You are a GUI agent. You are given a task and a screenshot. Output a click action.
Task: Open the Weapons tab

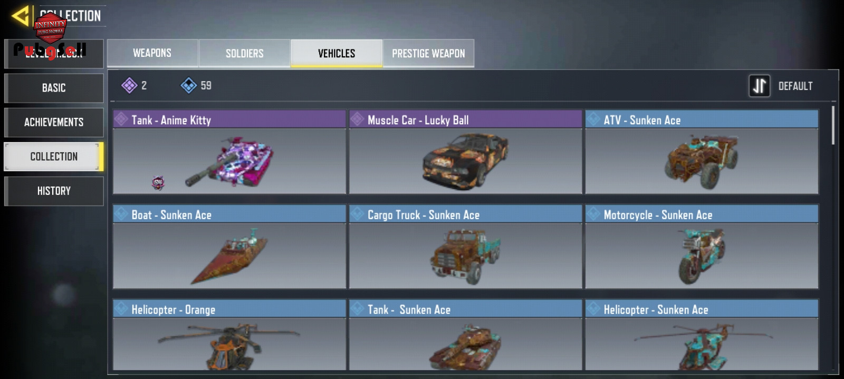[x=152, y=53]
